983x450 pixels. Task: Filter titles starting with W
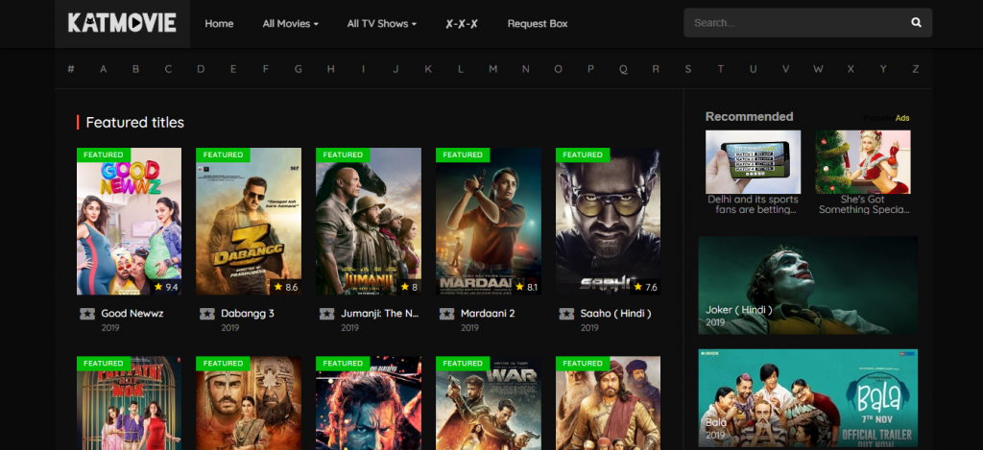click(818, 69)
